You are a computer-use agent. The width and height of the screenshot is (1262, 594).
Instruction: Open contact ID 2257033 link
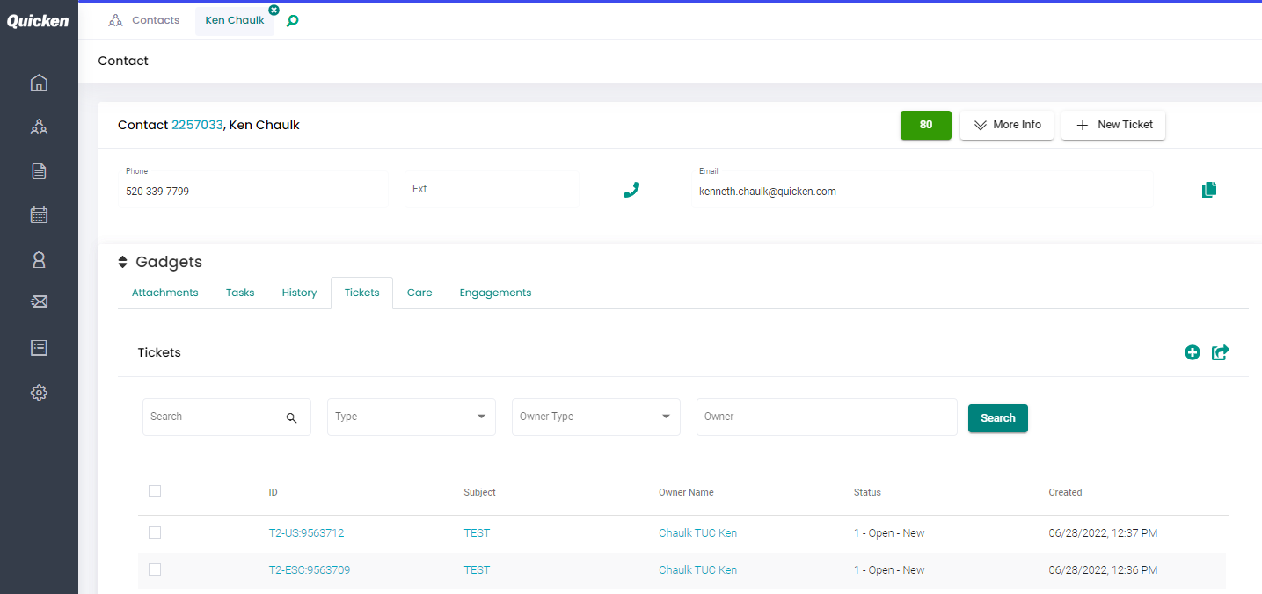pyautogui.click(x=197, y=125)
